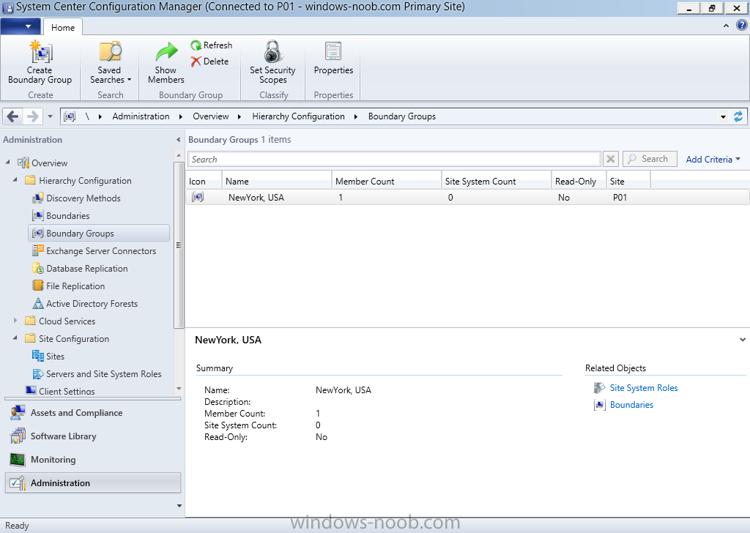This screenshot has width=750, height=533.
Task: Click the tree scrollbar down arrow
Action: [x=179, y=389]
